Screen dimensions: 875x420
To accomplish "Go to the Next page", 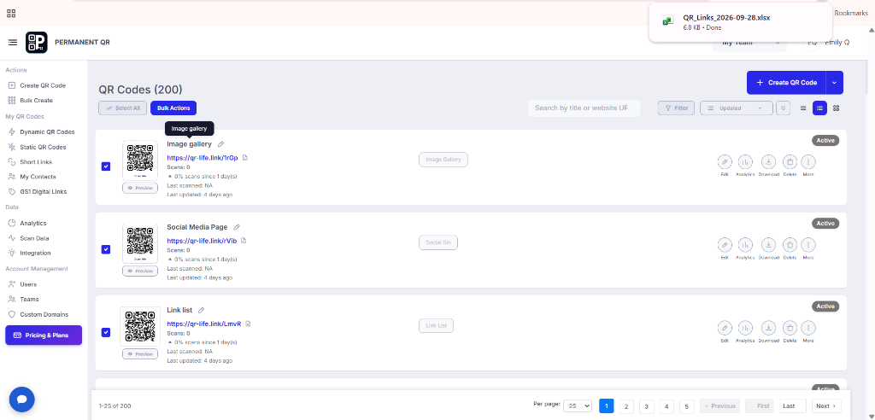I will coord(826,406).
